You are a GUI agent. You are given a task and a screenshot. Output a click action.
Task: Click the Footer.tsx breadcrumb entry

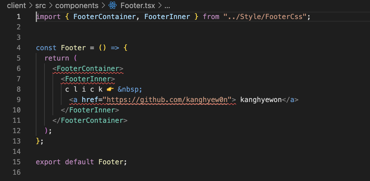click(x=137, y=5)
